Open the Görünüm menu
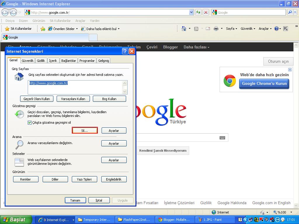 39,21
